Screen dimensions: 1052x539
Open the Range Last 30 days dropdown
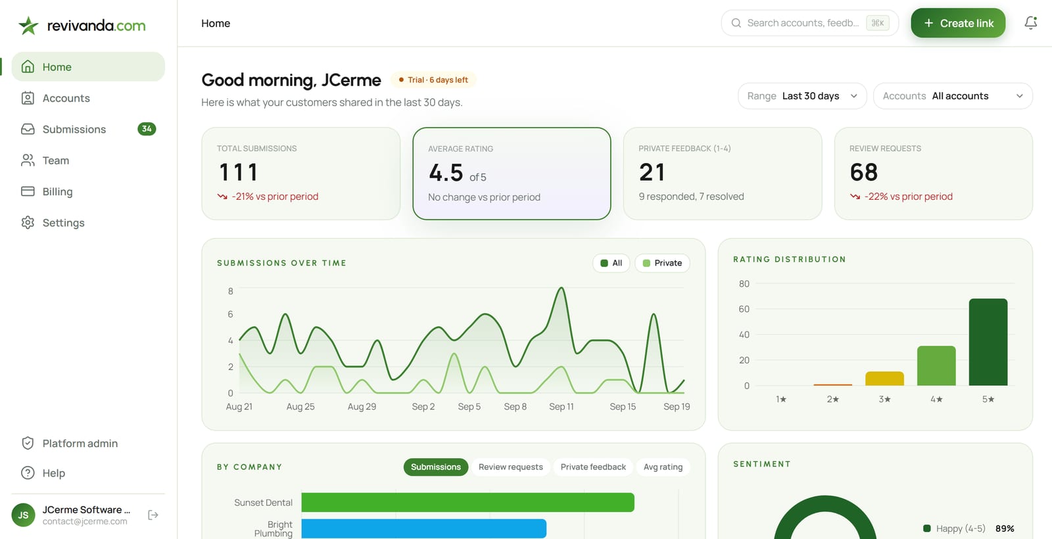[x=802, y=96]
